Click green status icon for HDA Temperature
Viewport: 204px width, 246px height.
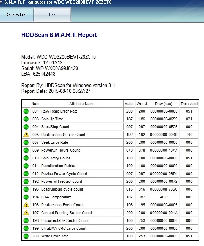(26, 197)
